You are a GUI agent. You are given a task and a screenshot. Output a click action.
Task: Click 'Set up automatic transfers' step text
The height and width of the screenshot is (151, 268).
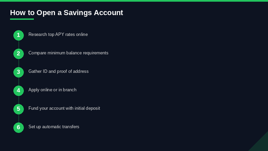(54, 127)
